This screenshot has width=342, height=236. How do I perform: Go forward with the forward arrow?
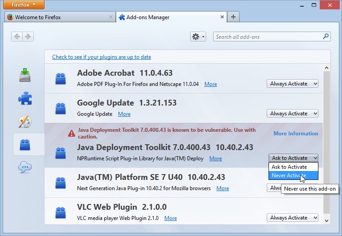(28, 37)
